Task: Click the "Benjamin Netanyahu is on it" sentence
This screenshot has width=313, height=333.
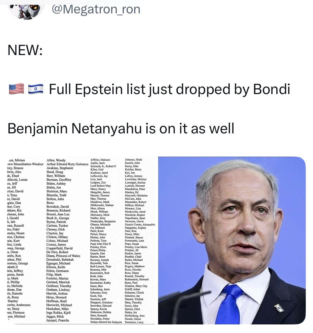Action: click(x=121, y=128)
